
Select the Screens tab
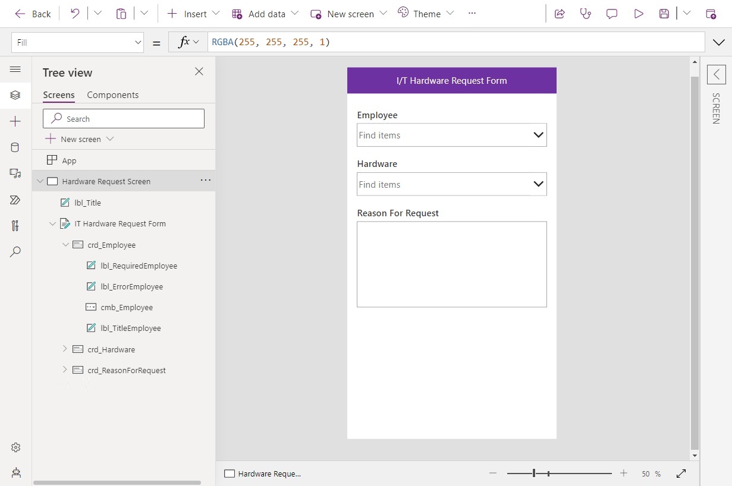tap(58, 94)
